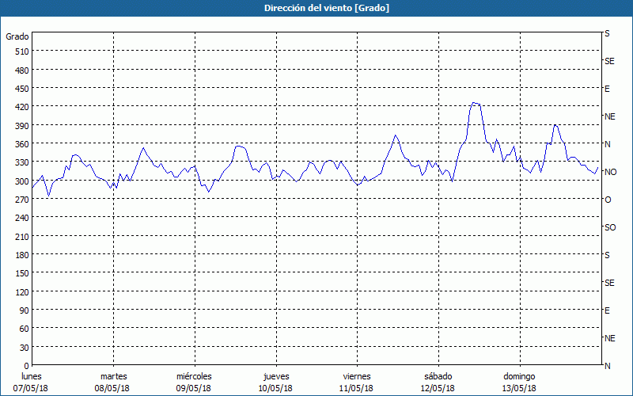Click the 'miércoles' day label
This screenshot has width=633, height=396.
(194, 376)
